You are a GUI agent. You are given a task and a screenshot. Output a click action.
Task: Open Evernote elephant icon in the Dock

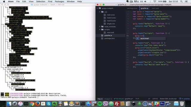(54, 104)
